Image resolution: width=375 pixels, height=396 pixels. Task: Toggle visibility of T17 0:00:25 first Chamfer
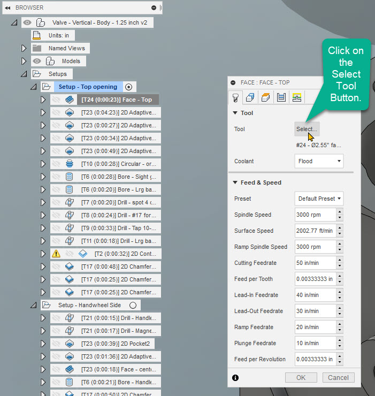tap(56, 279)
